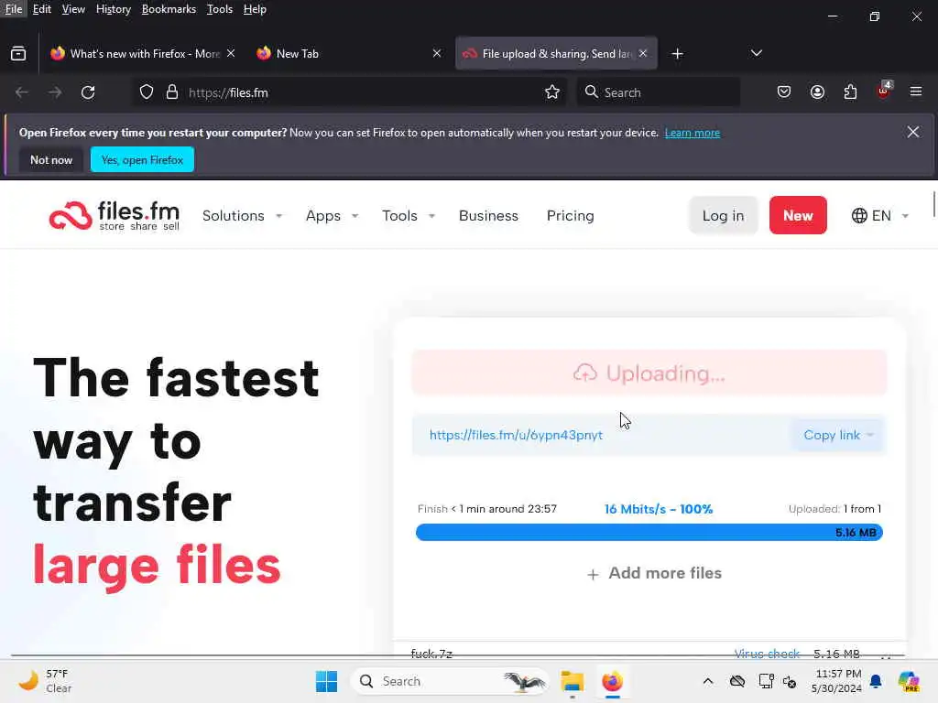Open a new tab with plus
Viewport: 938px width, 703px height.
[677, 54]
